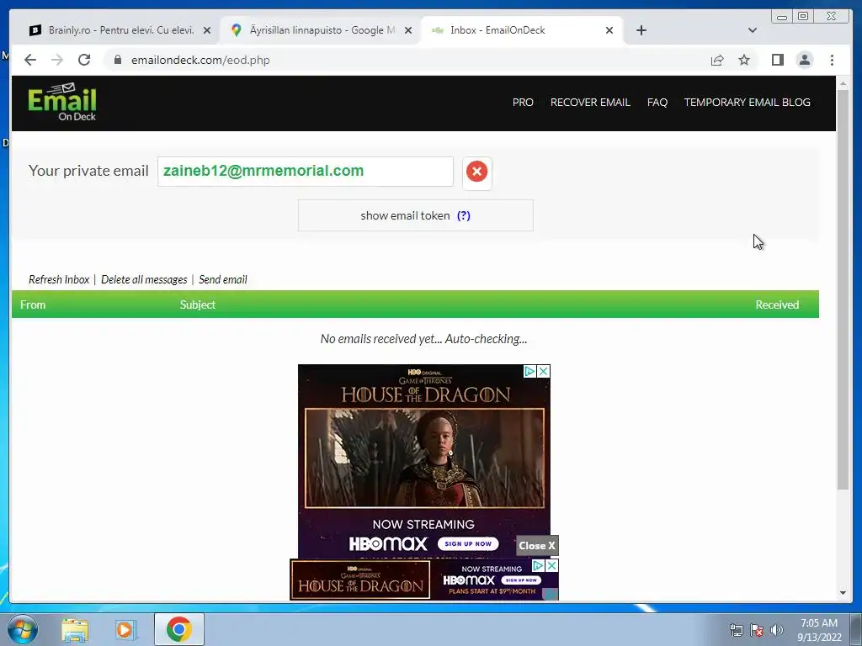Click the network tray icon

pyautogui.click(x=736, y=630)
